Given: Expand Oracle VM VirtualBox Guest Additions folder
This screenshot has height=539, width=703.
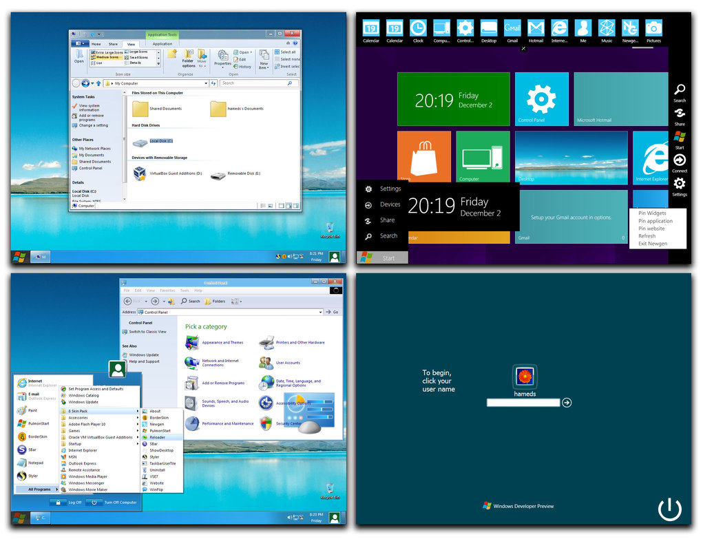Looking at the screenshot, I should [x=100, y=437].
